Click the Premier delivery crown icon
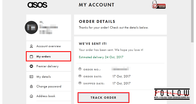The height and width of the screenshot is (104, 196). (31, 66)
